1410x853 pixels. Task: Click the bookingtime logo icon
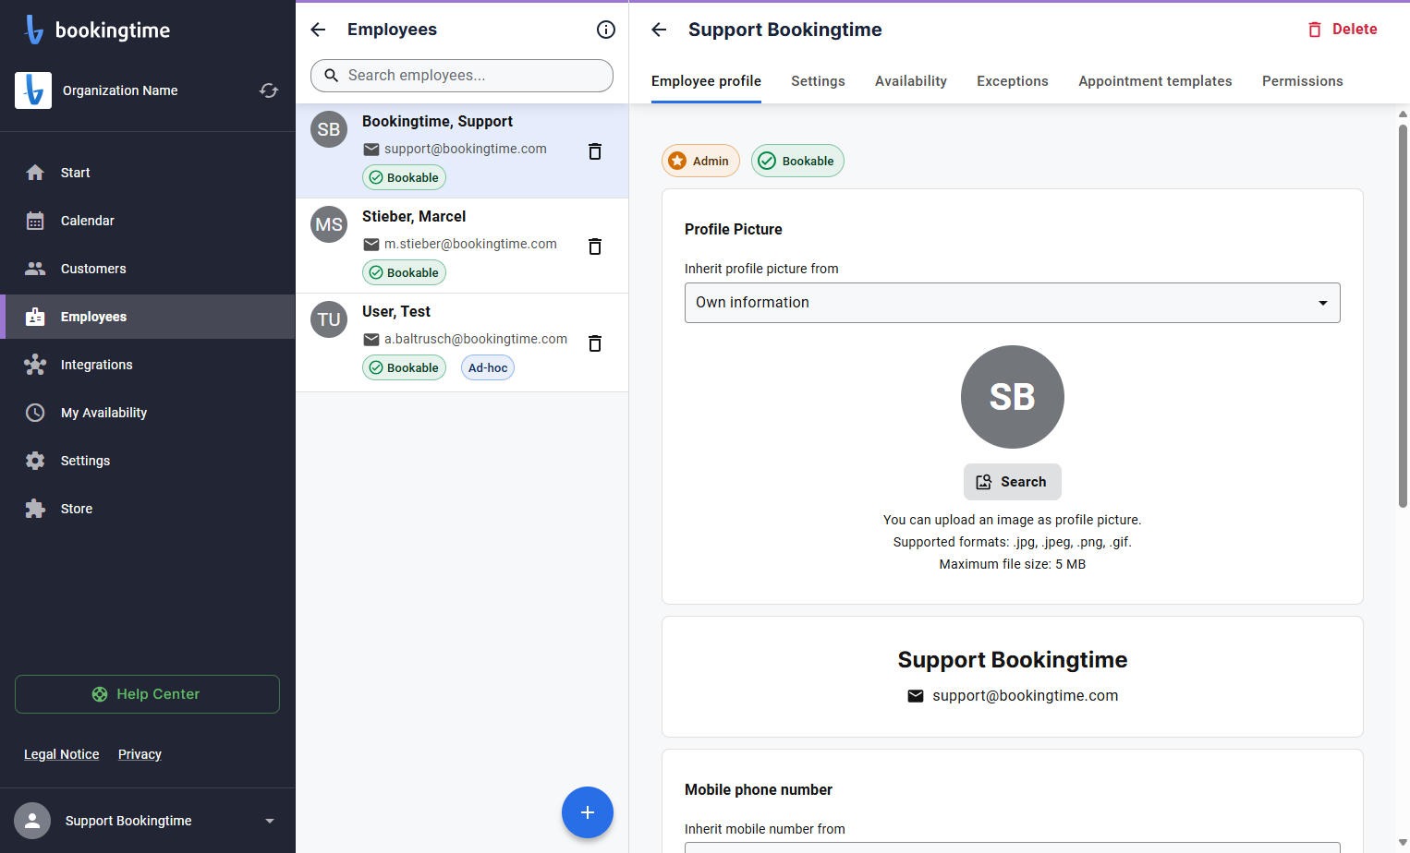coord(33,30)
